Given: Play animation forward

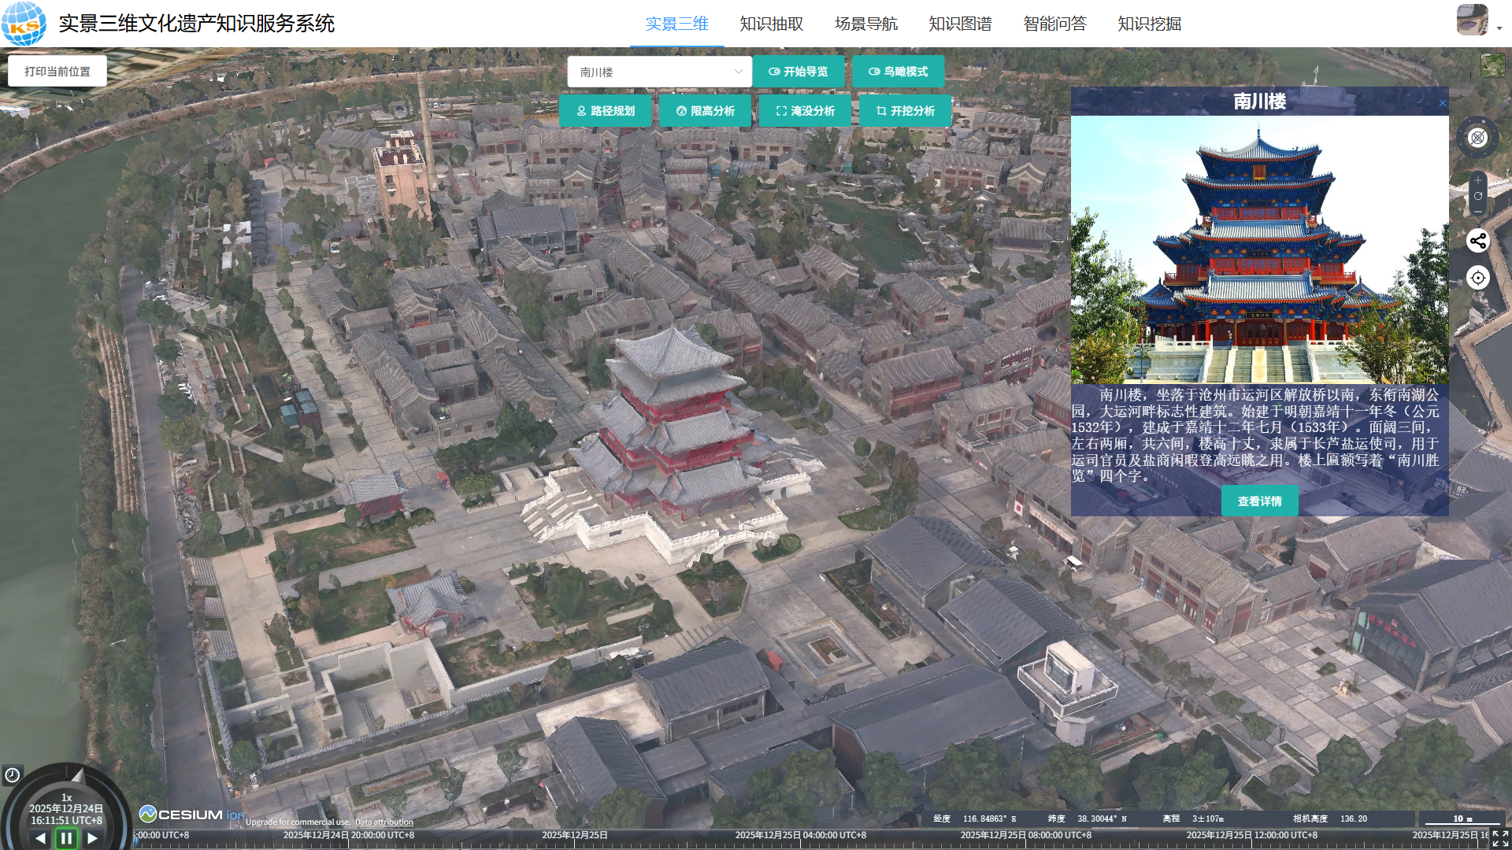Looking at the screenshot, I should [x=93, y=838].
